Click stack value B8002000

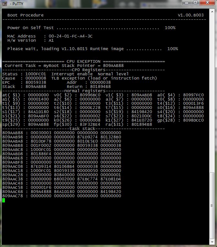[x=64, y=179]
